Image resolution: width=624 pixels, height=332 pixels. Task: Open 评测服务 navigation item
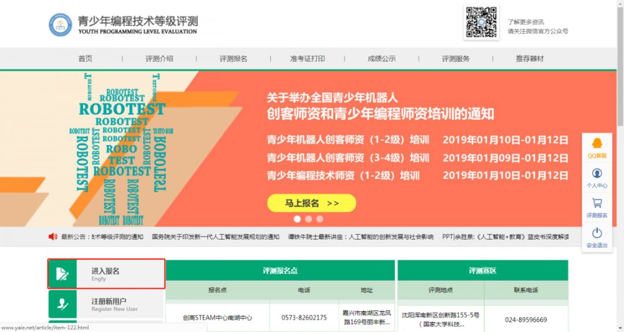point(456,58)
